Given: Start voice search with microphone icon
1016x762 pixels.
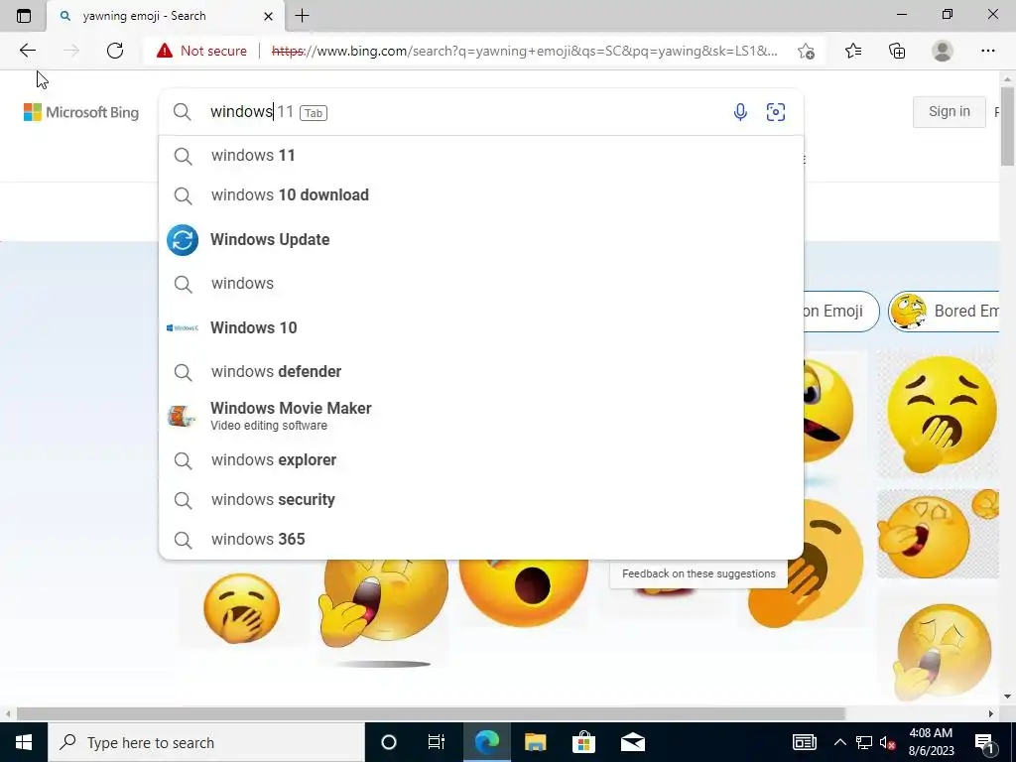Looking at the screenshot, I should (740, 112).
